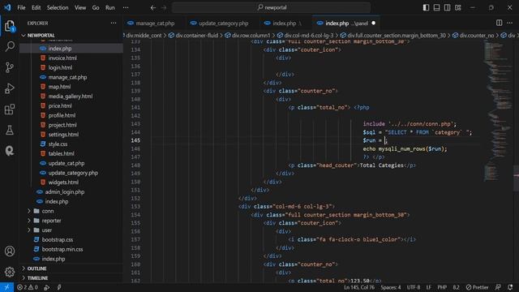This screenshot has width=519, height=292.
Task: Open the Source Control view
Action: pyautogui.click(x=10, y=67)
